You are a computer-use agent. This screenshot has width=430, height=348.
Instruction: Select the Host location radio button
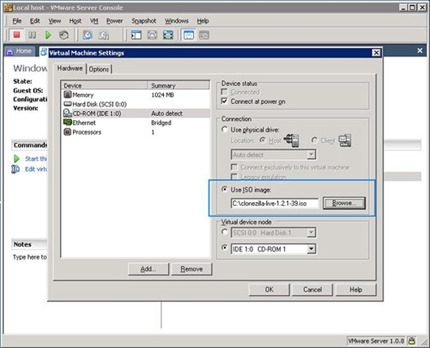point(263,140)
